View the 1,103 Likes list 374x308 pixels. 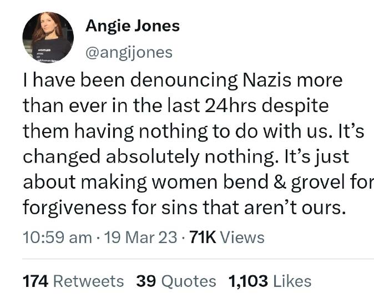pyautogui.click(x=270, y=281)
